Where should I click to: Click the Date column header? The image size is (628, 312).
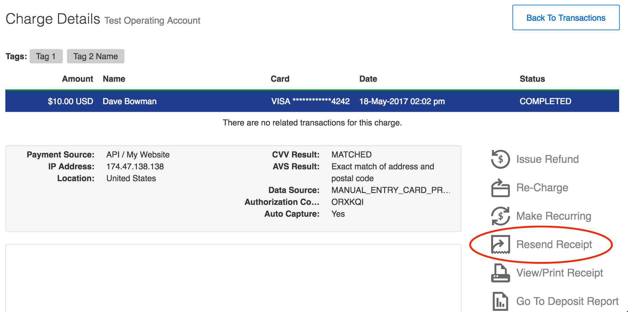tap(368, 79)
